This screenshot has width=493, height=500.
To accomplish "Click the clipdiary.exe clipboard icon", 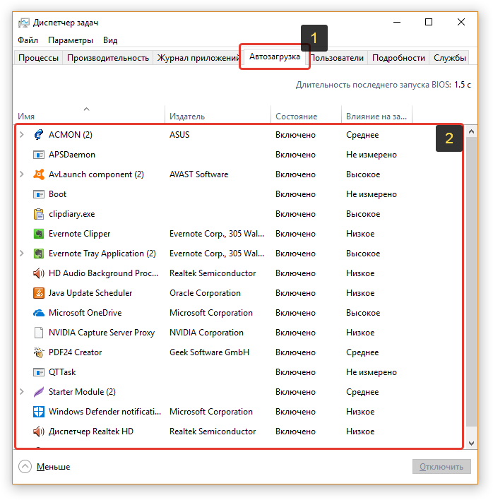I will tap(39, 214).
